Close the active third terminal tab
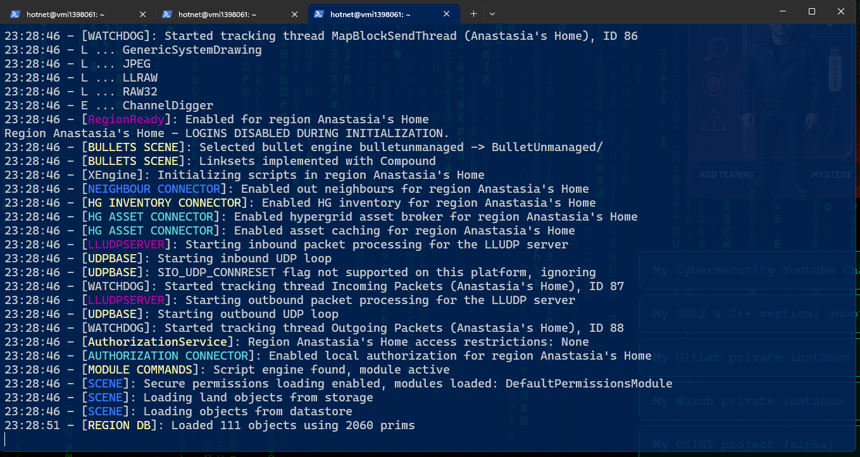Viewport: 860px width, 457px height. click(447, 13)
